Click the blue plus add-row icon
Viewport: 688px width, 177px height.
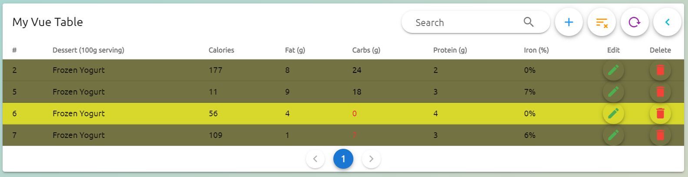pos(568,22)
